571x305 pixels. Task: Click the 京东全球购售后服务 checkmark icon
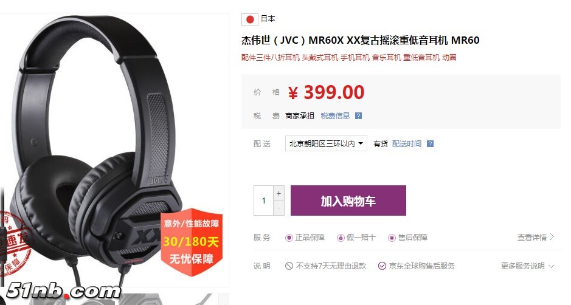382,266
